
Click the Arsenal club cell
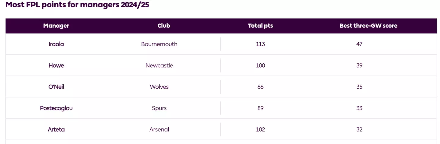tap(159, 129)
